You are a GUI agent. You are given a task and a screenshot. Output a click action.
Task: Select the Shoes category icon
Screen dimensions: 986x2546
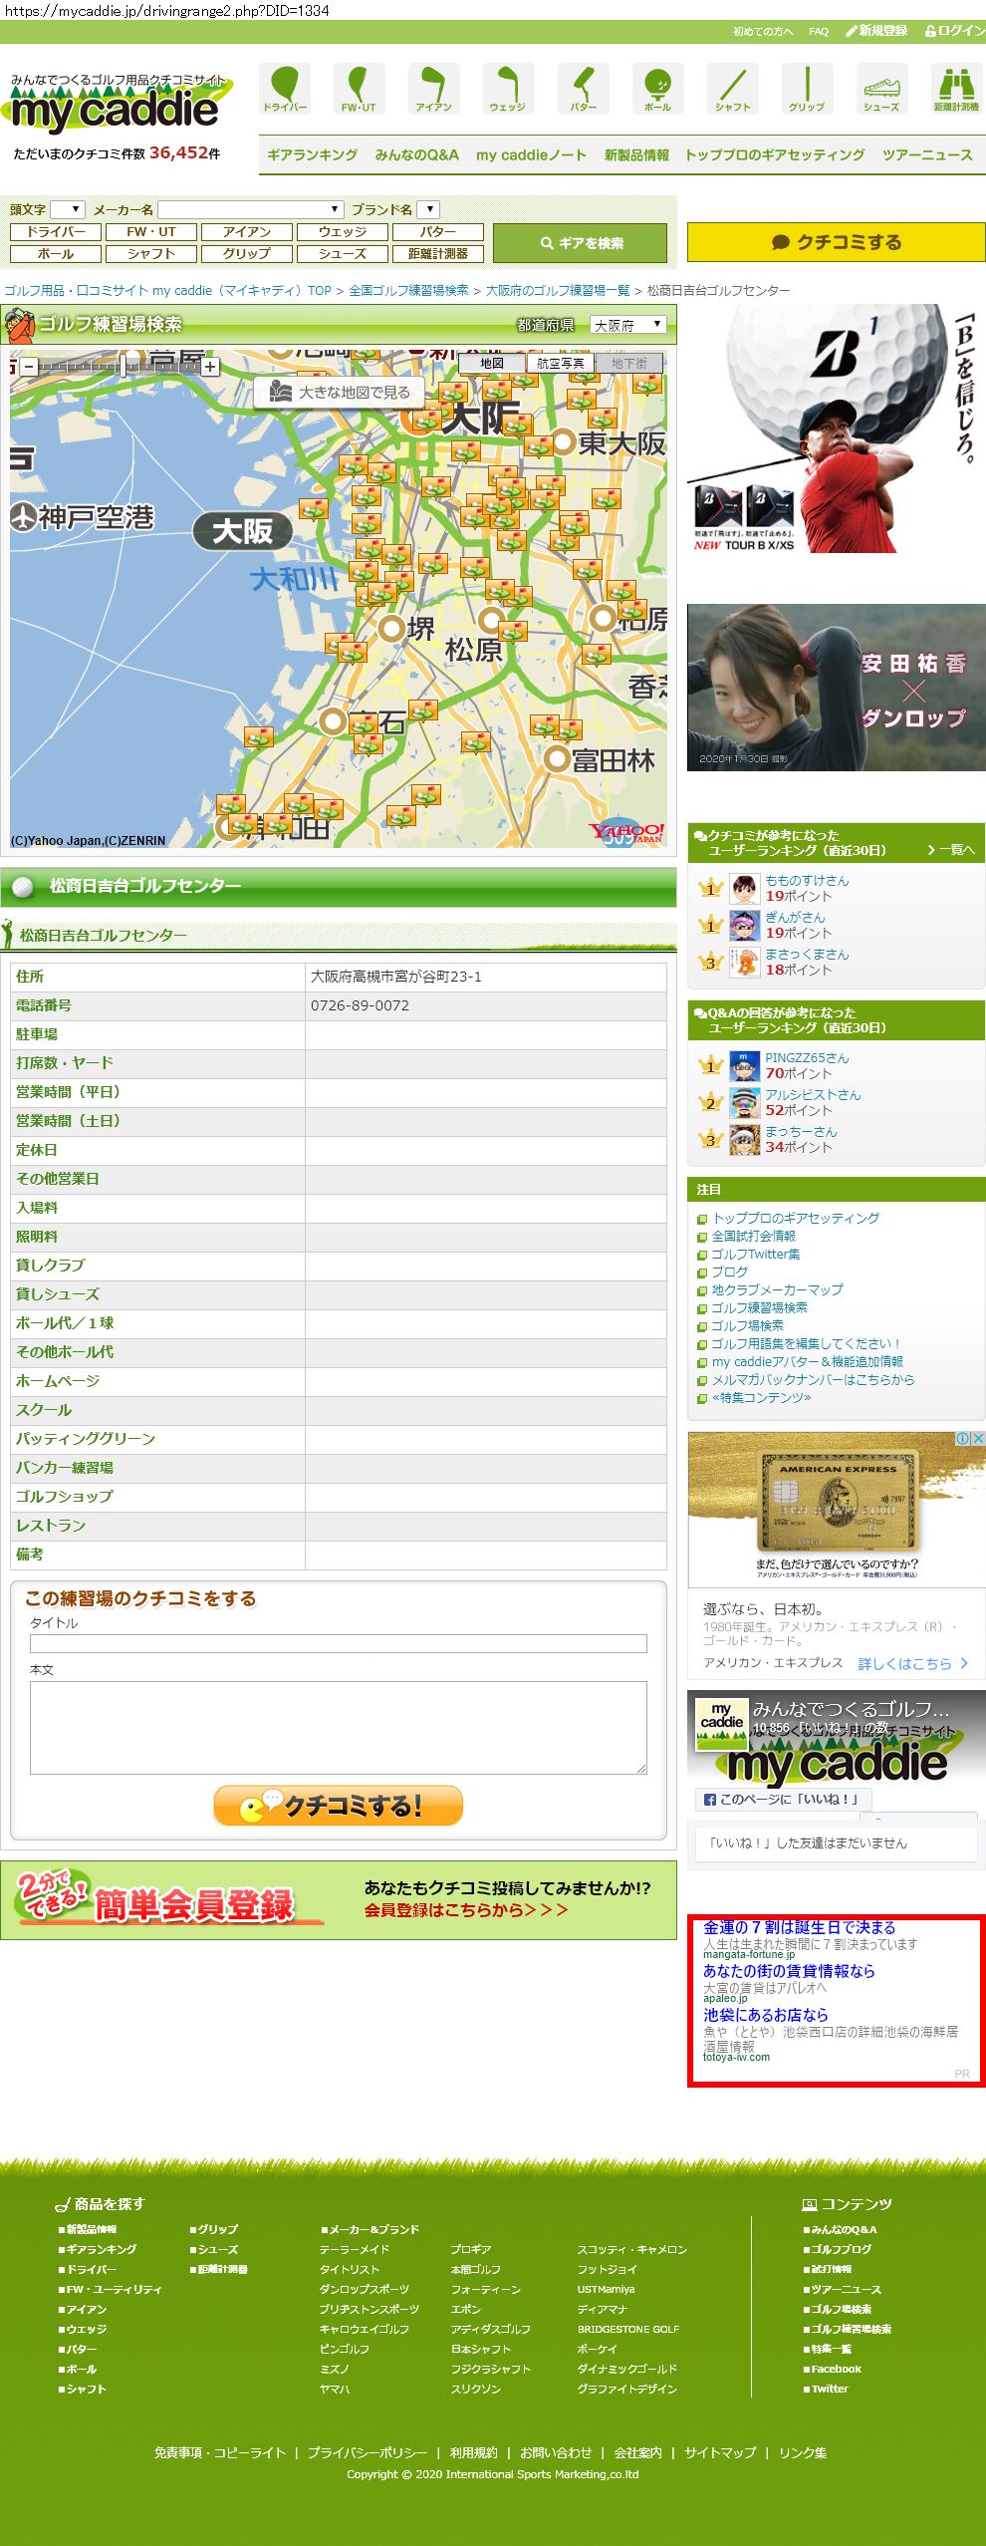pos(880,88)
